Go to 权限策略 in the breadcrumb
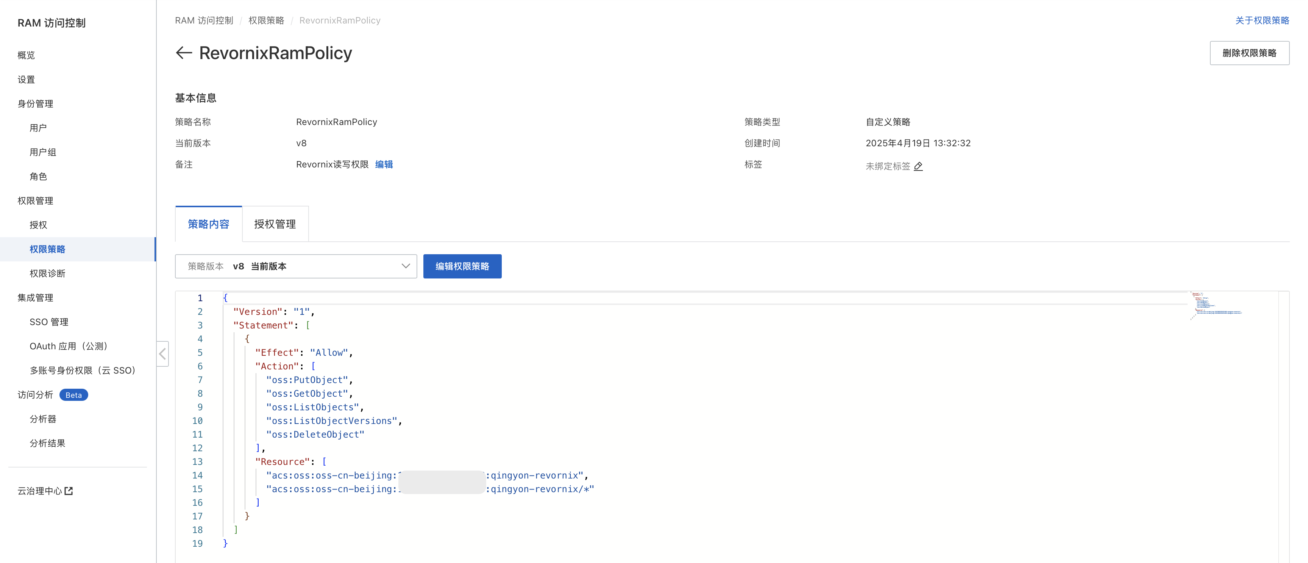 pyautogui.click(x=266, y=20)
